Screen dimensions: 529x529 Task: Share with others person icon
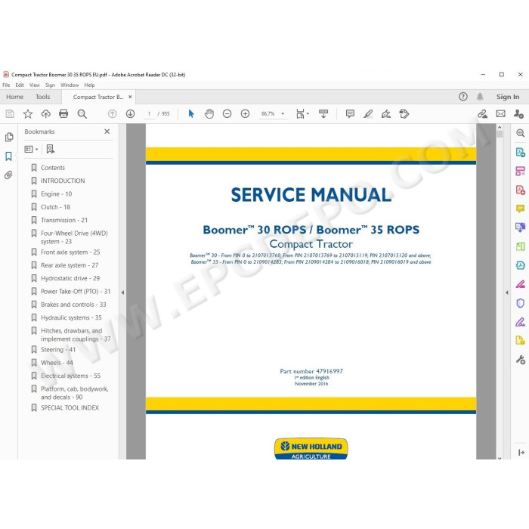coord(518,113)
